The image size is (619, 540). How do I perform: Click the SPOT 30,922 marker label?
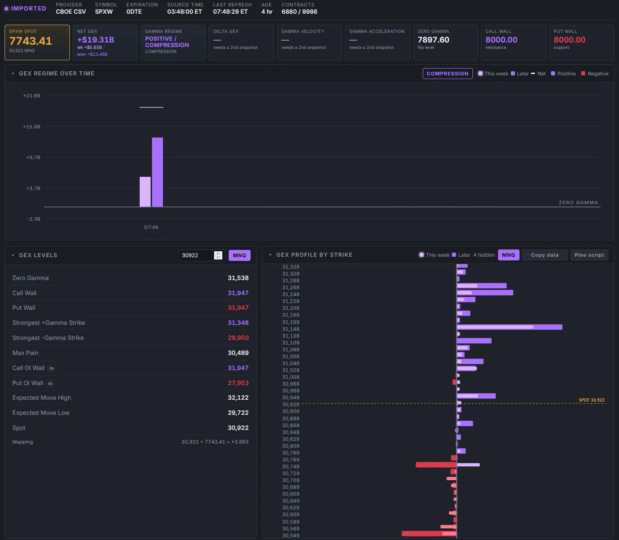click(592, 400)
